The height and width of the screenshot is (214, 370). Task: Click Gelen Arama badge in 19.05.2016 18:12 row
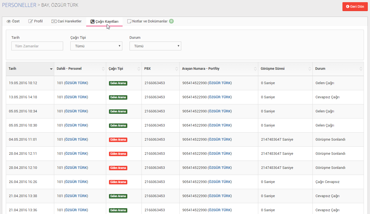point(118,83)
